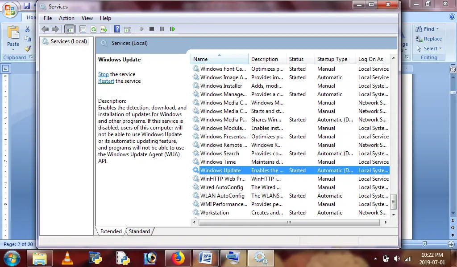Open the Help toolbar icon
457x267 pixels.
117,29
